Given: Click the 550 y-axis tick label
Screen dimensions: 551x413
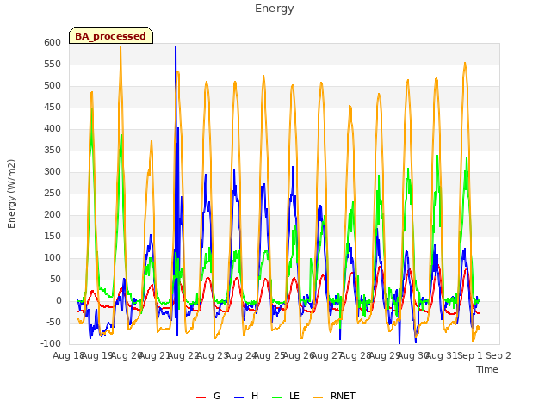Looking at the screenshot, I should [53, 64].
